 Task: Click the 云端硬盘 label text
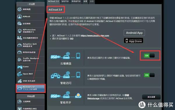pos(66,63)
